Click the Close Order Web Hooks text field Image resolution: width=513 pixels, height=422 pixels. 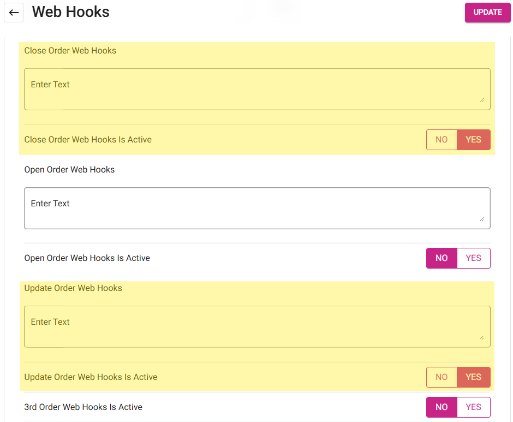pyautogui.click(x=257, y=89)
